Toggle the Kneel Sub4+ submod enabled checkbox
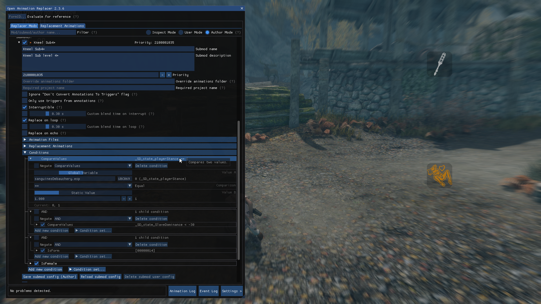This screenshot has height=304, width=541. pos(25,43)
